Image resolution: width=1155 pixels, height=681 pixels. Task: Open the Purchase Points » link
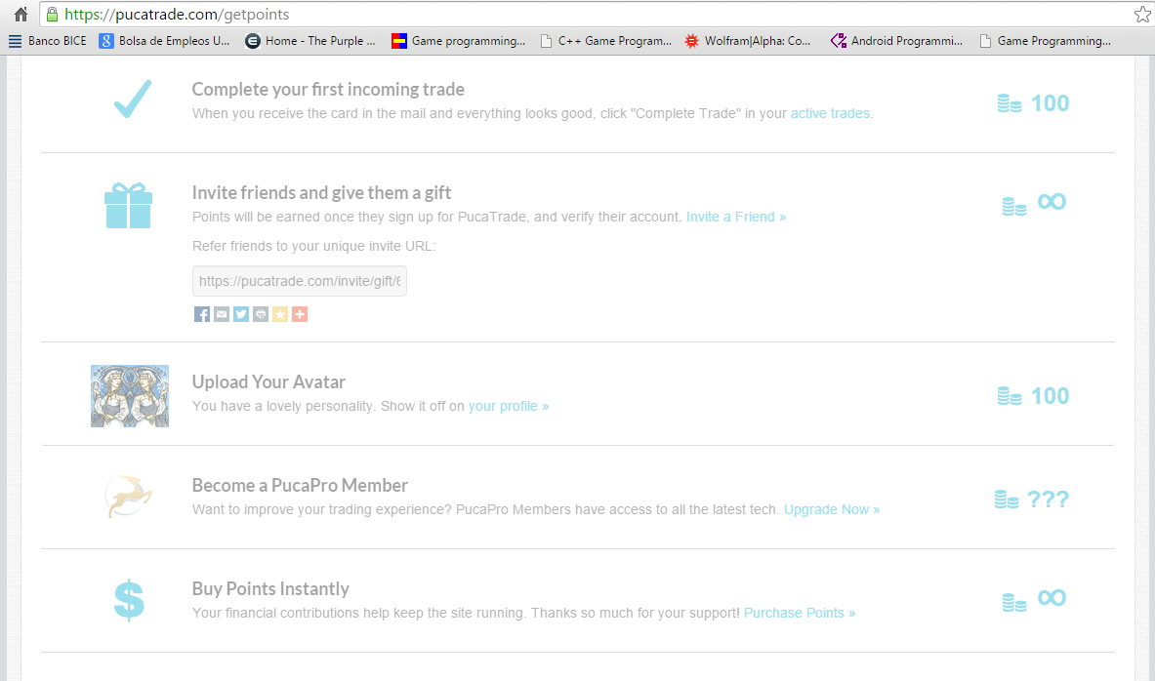[800, 614]
